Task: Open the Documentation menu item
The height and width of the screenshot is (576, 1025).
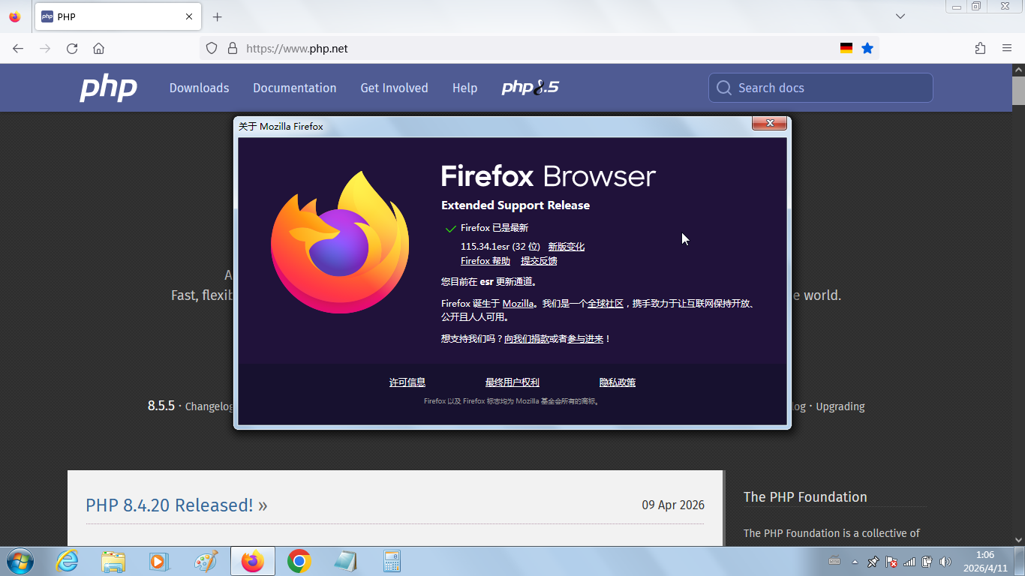Action: point(294,88)
